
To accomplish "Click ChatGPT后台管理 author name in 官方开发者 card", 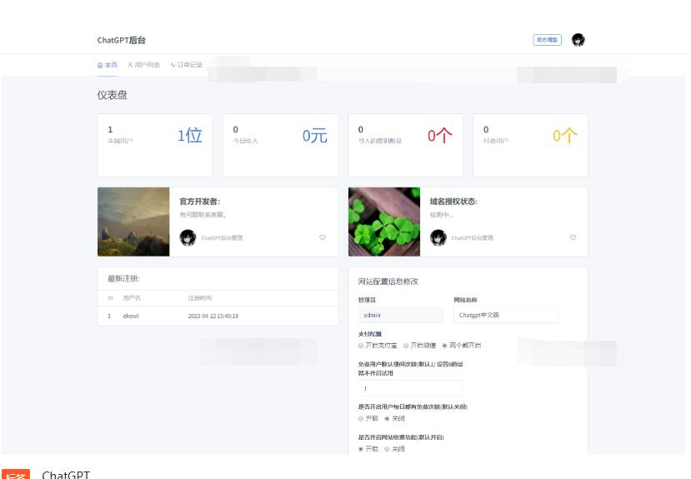I will pos(222,237).
